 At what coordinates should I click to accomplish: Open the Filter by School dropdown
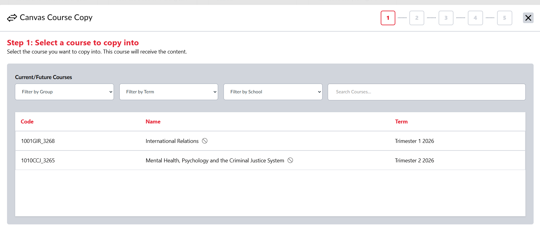point(273,92)
